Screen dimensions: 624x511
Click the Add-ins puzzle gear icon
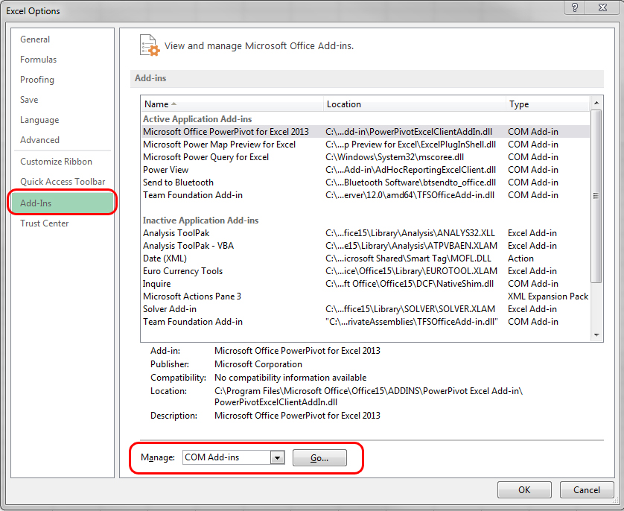[150, 45]
